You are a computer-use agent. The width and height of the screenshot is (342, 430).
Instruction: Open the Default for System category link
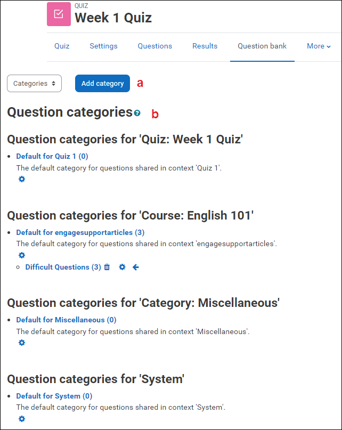pyautogui.click(x=54, y=396)
